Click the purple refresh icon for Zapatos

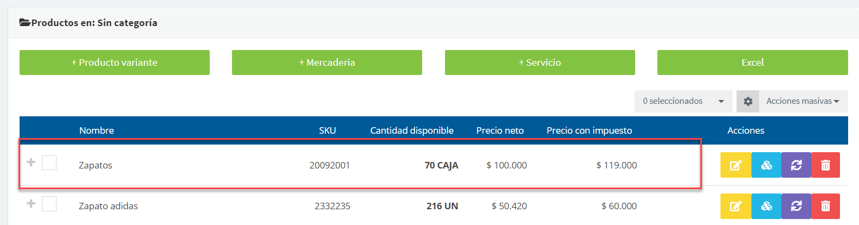click(x=796, y=165)
